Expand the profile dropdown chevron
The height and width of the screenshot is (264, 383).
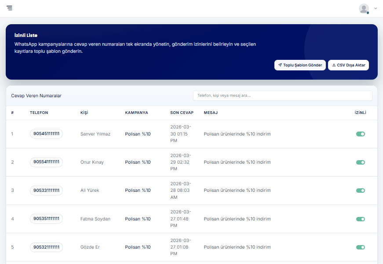[x=376, y=8]
